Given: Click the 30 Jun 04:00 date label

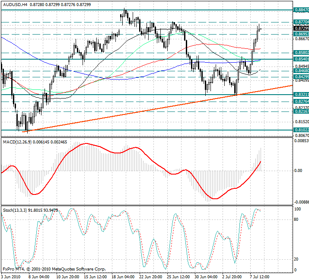Looking at the screenshot, I should click(x=206, y=277).
